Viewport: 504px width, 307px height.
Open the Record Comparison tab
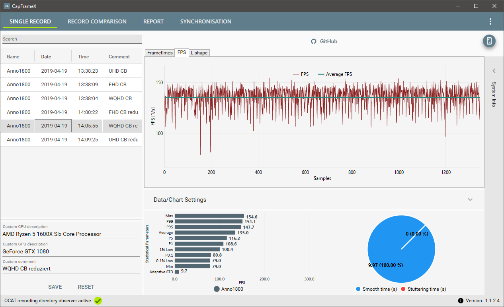click(97, 21)
